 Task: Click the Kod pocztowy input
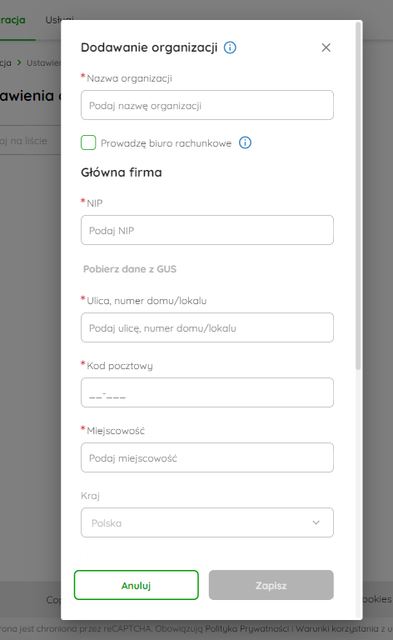pos(207,392)
